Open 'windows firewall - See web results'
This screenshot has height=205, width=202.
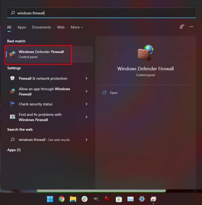click(49, 139)
